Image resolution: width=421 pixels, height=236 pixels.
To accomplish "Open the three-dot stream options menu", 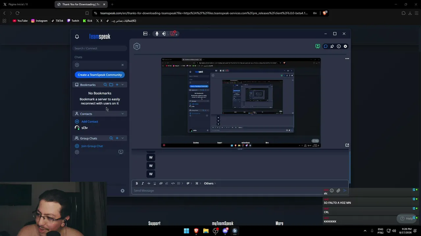I will coord(347,59).
